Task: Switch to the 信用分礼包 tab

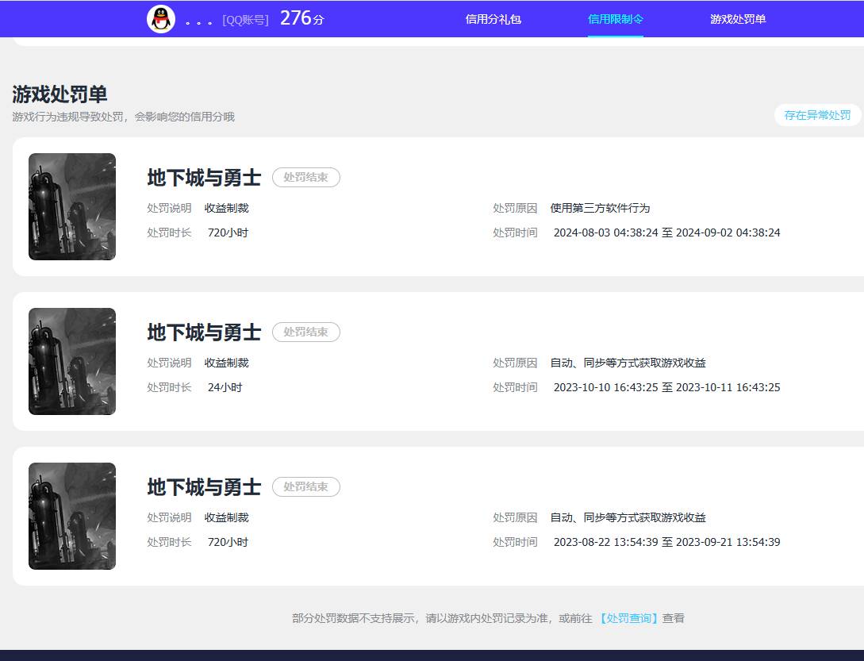Action: tap(494, 18)
